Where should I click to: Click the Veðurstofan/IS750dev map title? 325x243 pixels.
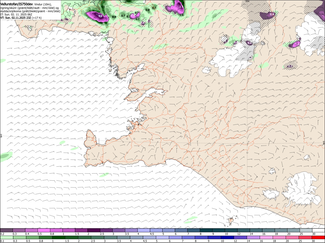(16, 4)
